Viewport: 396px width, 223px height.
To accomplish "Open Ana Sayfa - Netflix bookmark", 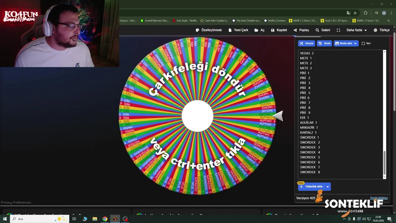I will point(185,21).
